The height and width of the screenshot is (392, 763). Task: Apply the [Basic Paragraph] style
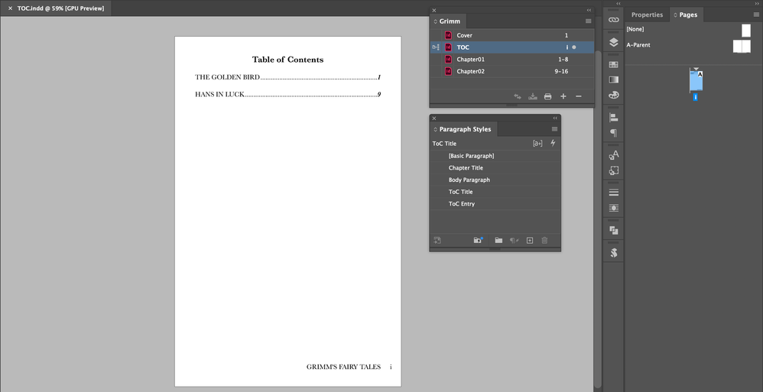[x=495, y=156]
